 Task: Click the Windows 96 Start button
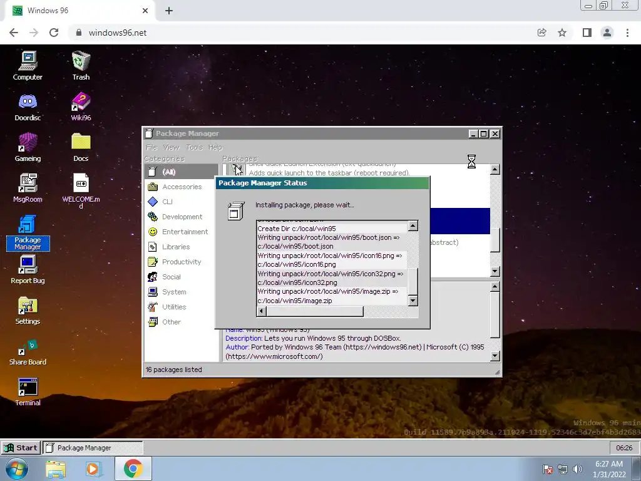(x=21, y=448)
